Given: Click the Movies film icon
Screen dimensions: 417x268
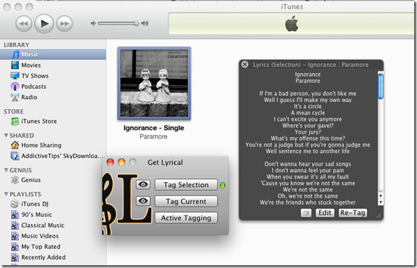Looking at the screenshot, I should 15,65.
